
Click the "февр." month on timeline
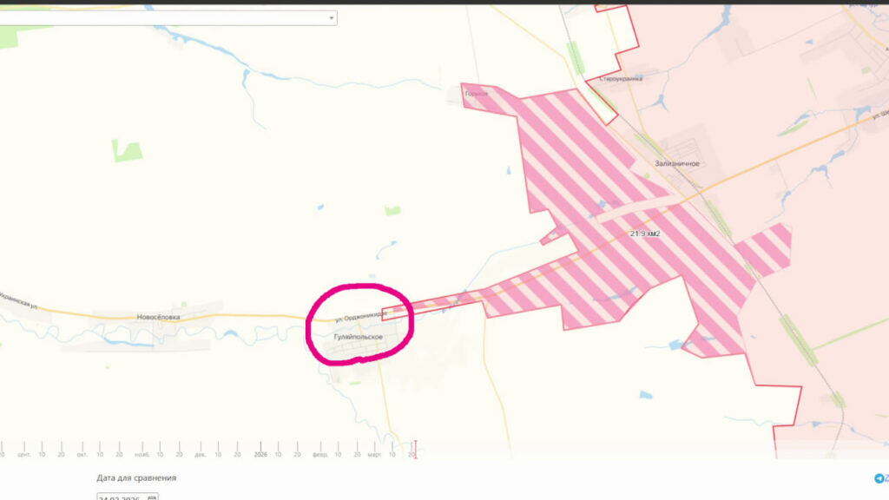tap(319, 454)
